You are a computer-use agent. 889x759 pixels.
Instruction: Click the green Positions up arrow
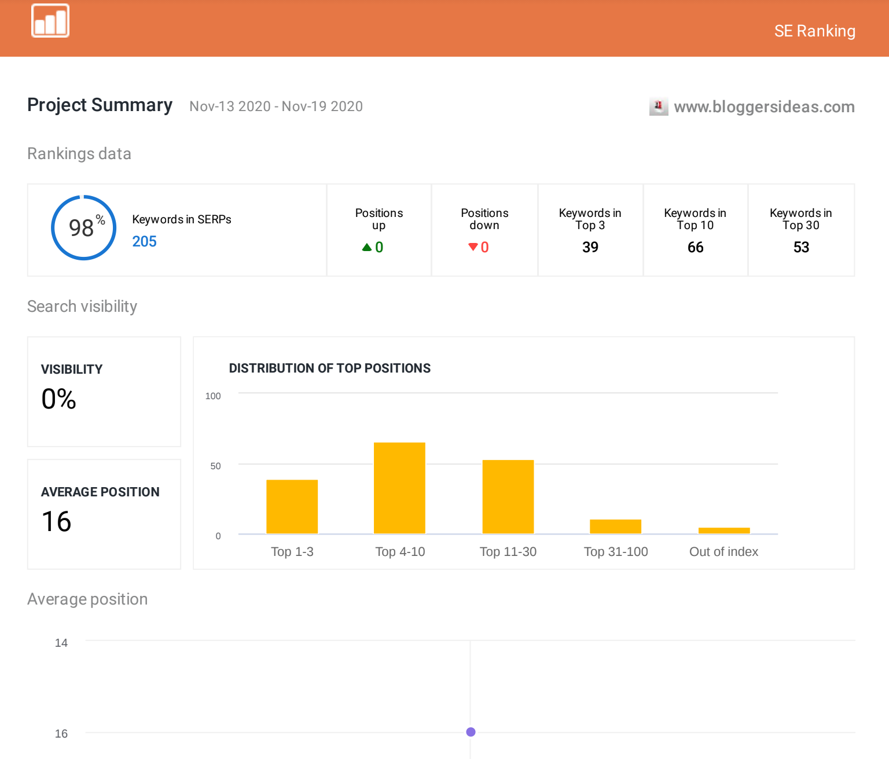click(366, 248)
